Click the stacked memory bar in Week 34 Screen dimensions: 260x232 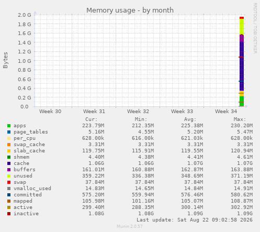242,62
